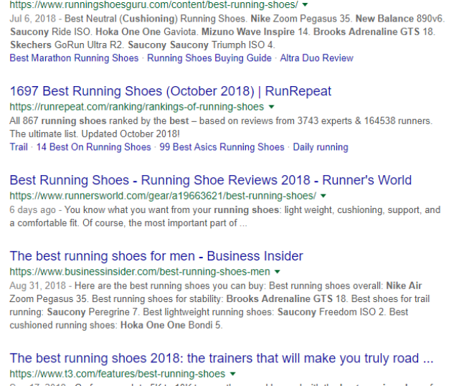Open the 14 Best On Running Shoes link
459x386 pixels.
pyautogui.click(x=93, y=147)
